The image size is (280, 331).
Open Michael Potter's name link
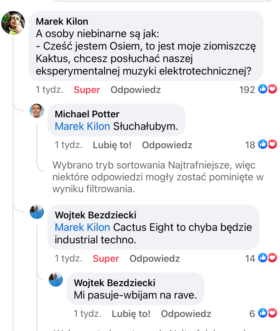[87, 114]
